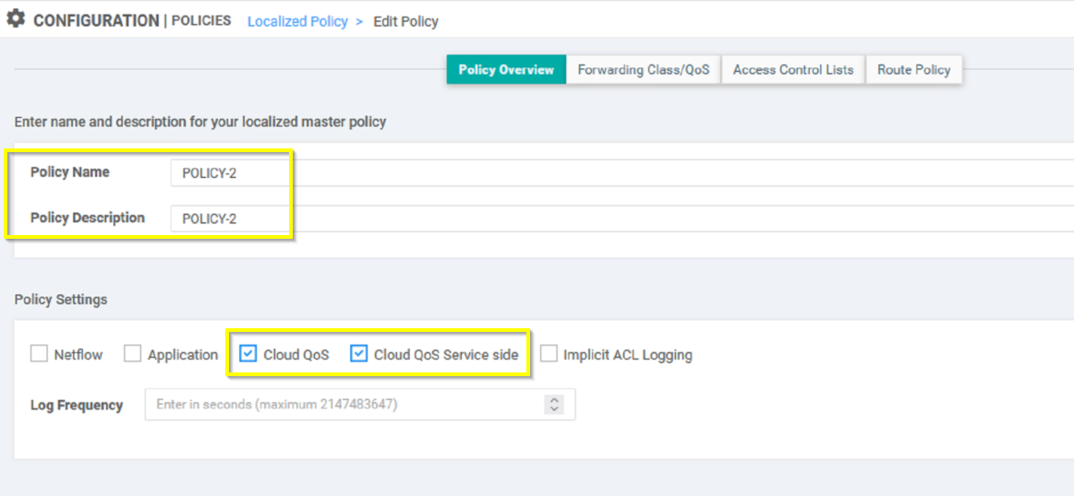Switch to the Forwarding Class/QoS tab
This screenshot has width=1074, height=496.
[643, 70]
